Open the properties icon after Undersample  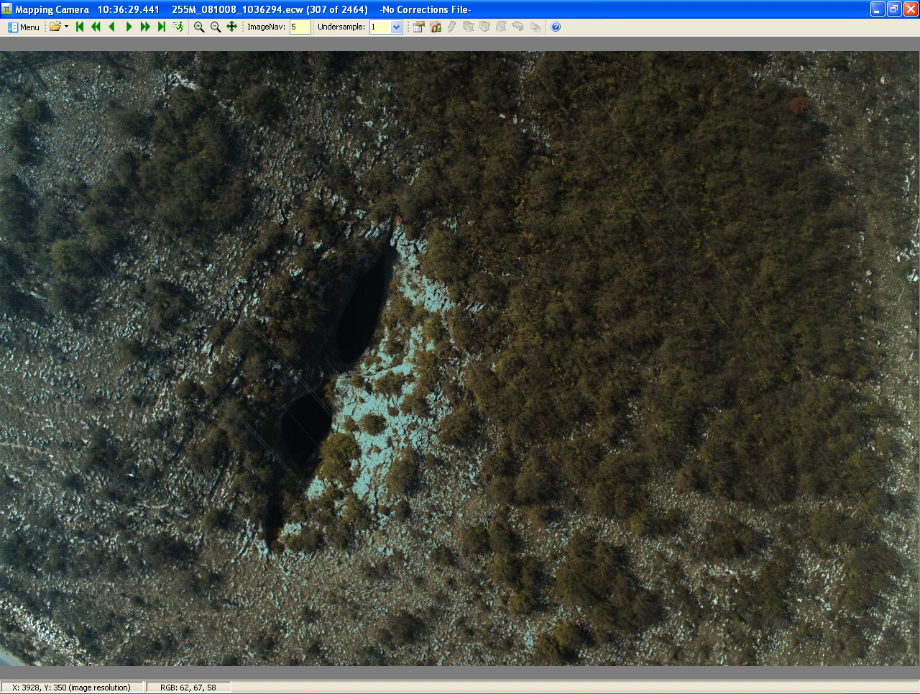tap(418, 27)
